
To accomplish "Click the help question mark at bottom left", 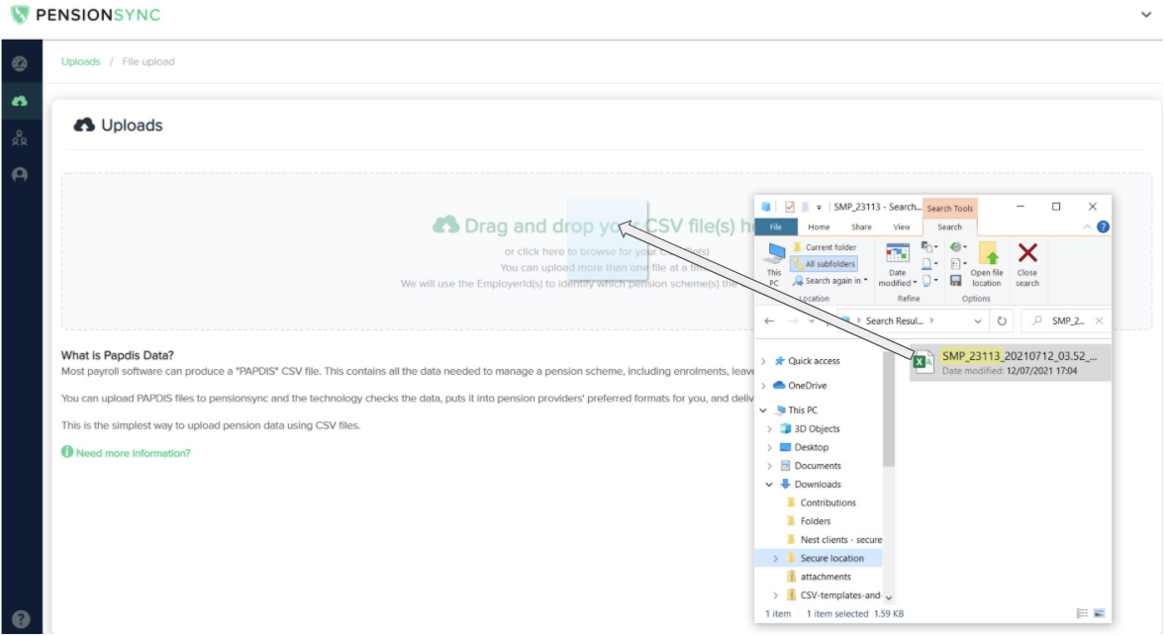I will tap(20, 618).
